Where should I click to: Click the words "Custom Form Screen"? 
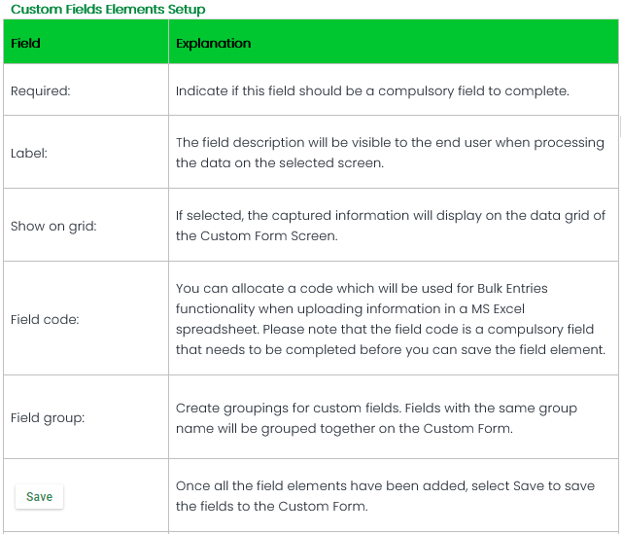click(x=269, y=235)
